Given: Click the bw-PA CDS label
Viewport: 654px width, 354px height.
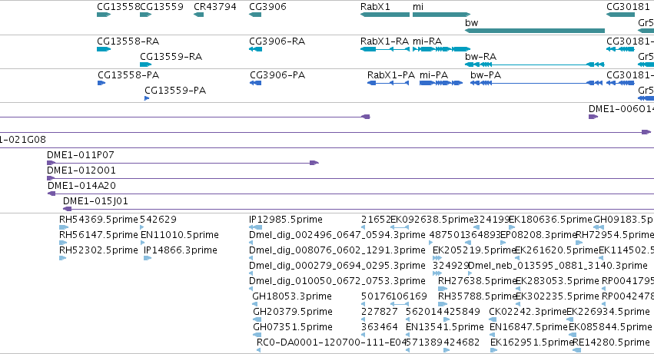Looking at the screenshot, I should coord(486,75).
